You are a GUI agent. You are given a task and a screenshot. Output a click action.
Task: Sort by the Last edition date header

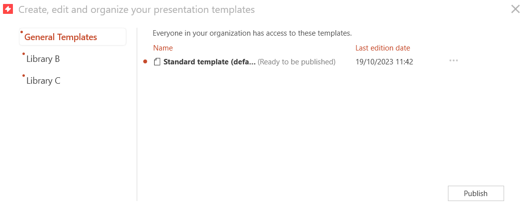click(382, 48)
